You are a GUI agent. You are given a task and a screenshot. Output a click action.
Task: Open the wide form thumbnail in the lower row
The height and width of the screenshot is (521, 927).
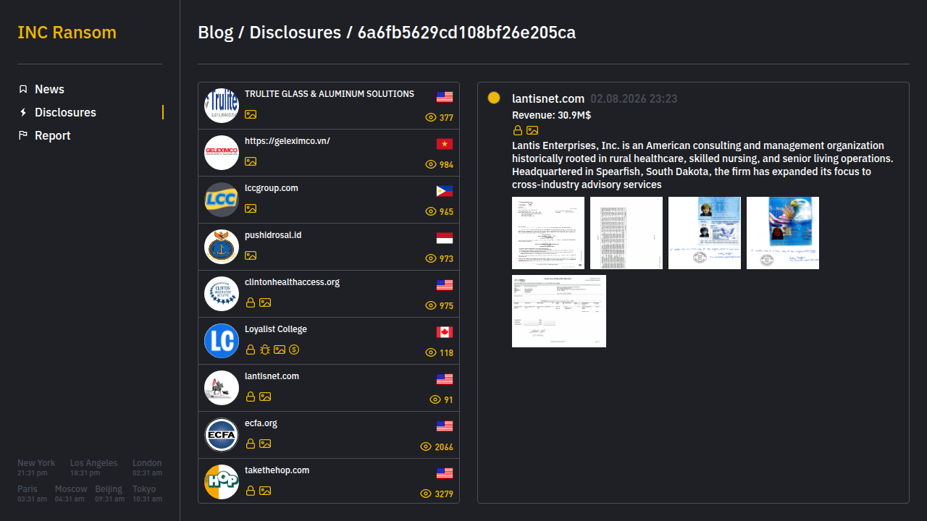(x=559, y=311)
